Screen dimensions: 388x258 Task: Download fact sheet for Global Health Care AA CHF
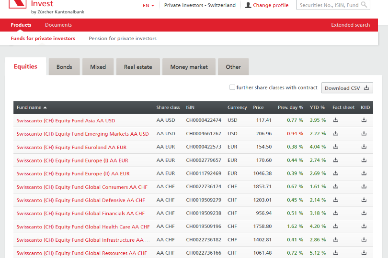click(335, 226)
